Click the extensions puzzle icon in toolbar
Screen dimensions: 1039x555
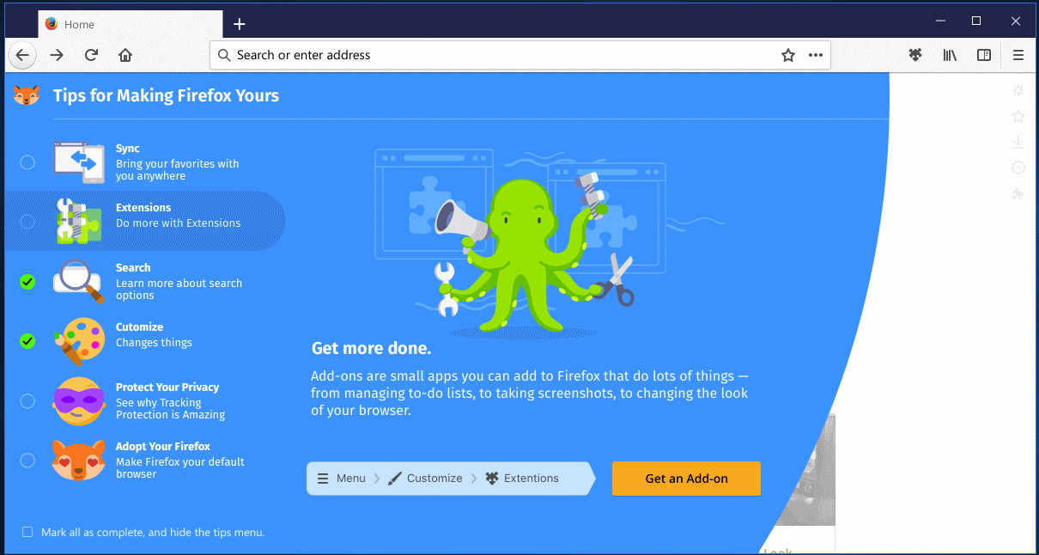tap(915, 56)
